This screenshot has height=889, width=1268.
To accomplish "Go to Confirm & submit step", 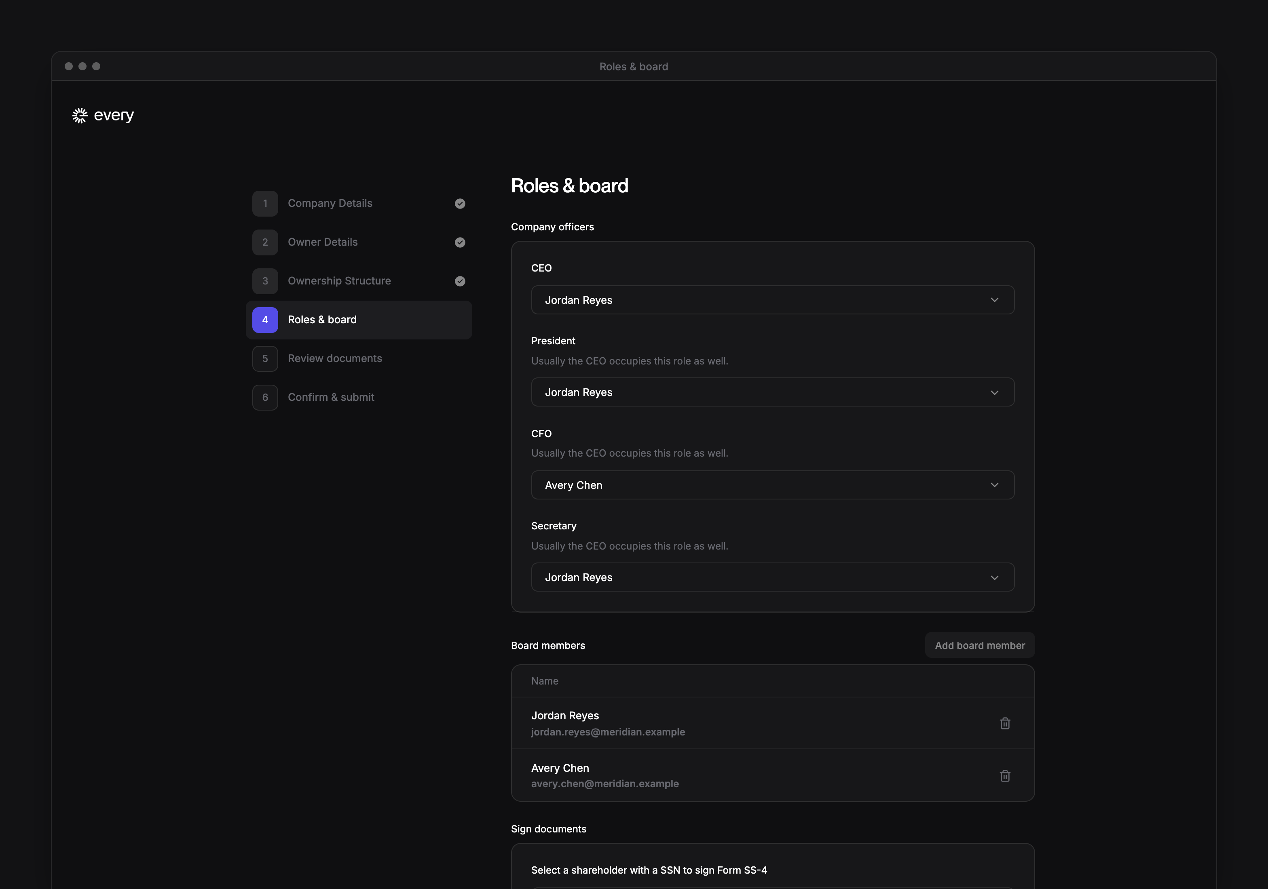I will [359, 397].
